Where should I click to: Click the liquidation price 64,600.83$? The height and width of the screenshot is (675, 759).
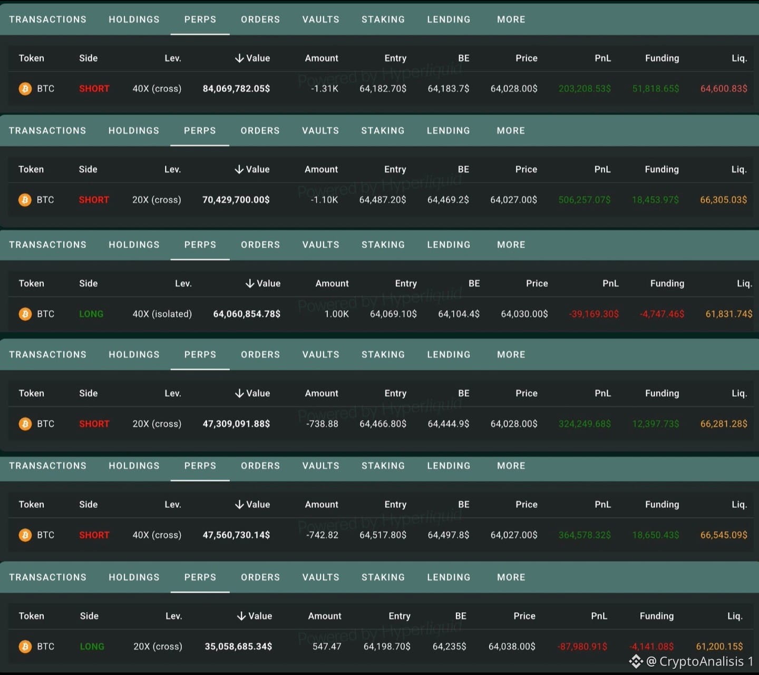coord(724,89)
